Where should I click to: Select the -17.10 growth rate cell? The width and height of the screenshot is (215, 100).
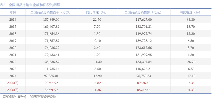(x=190, y=76)
